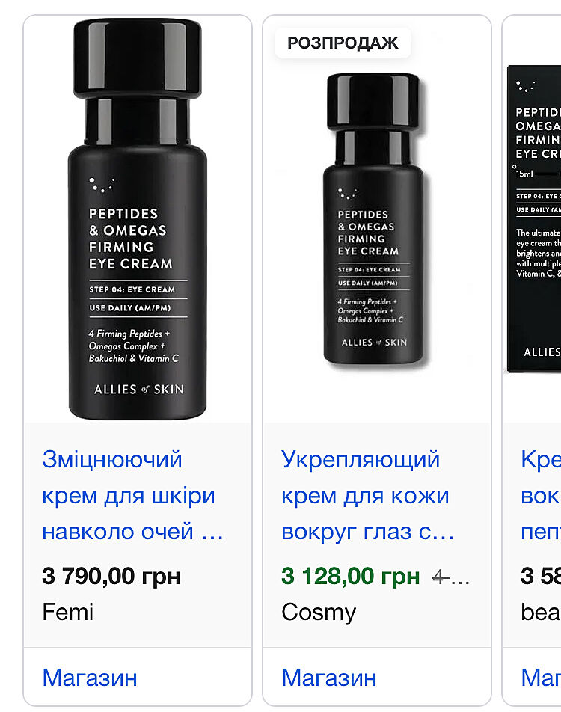Click ALLIES of SKIN logo on the Cosmy bottle
This screenshot has width=561, height=712.
(x=374, y=343)
